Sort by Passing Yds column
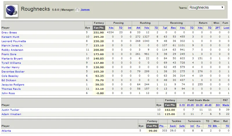 tap(111, 28)
